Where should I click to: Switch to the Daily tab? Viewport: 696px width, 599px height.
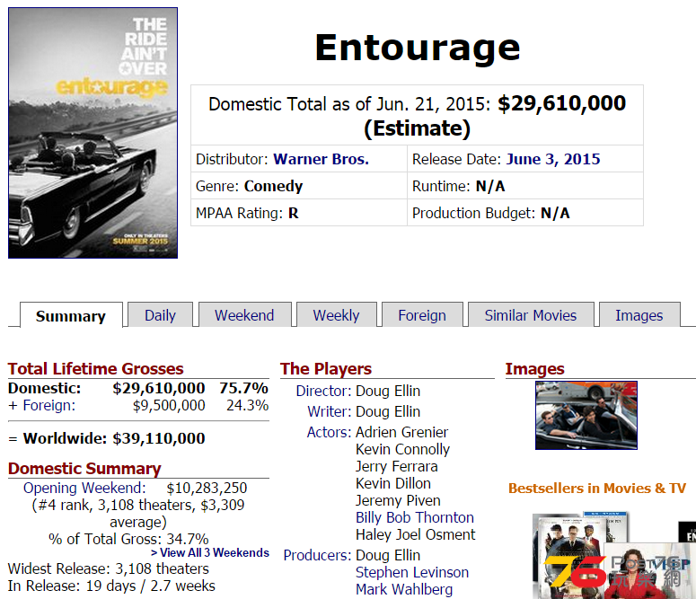tap(160, 315)
